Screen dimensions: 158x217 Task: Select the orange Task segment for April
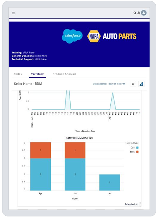[41, 150]
